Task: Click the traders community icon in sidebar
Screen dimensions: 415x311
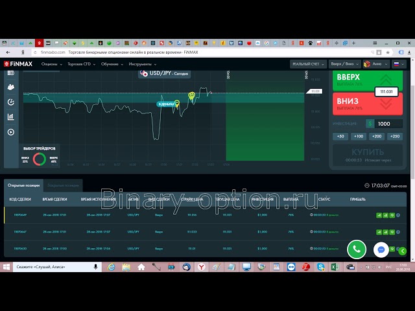Action: [10, 86]
